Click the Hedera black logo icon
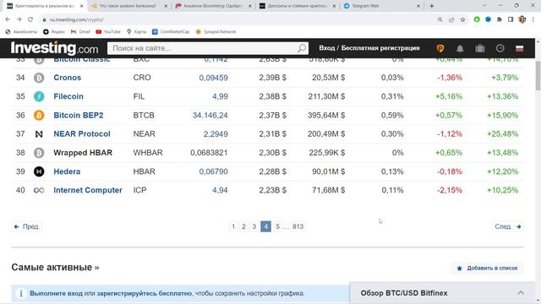The height and width of the screenshot is (304, 541). coord(39,171)
